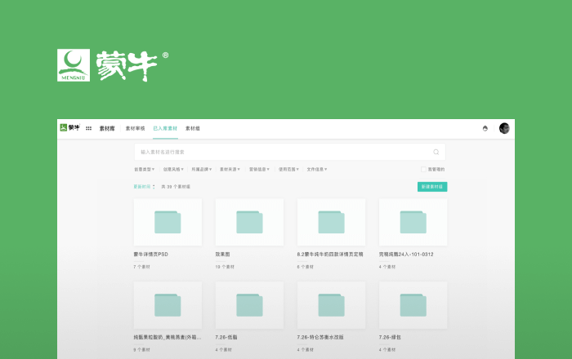Open the 完稿纯甄24入-101-0312 folder icon
This screenshot has height=359, width=572.
pos(413,222)
